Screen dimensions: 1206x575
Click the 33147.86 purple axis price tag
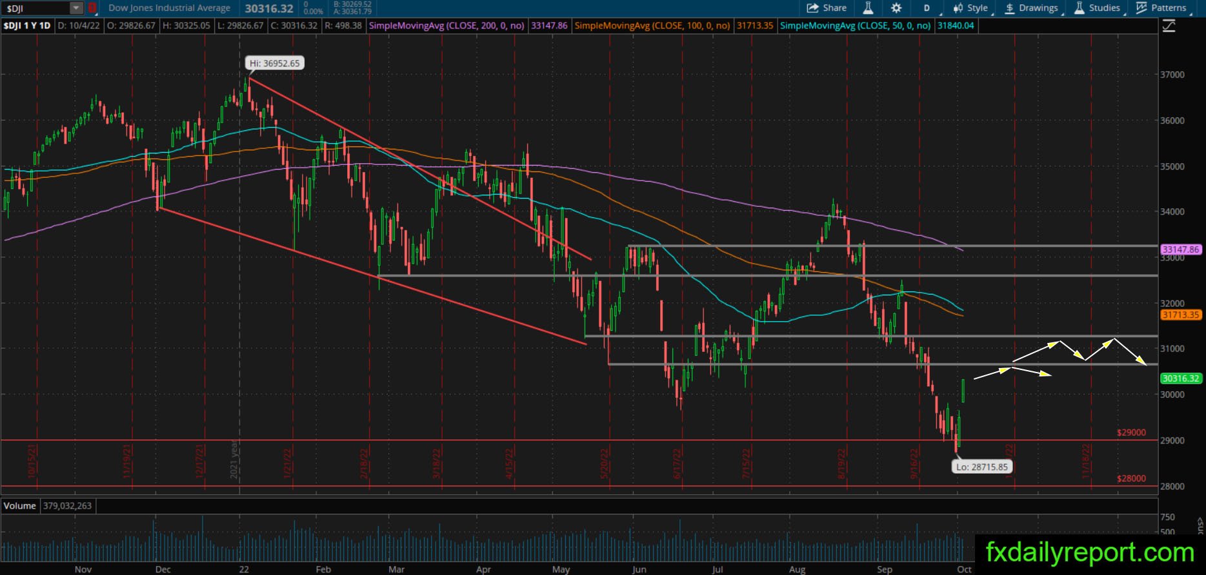tap(1181, 249)
